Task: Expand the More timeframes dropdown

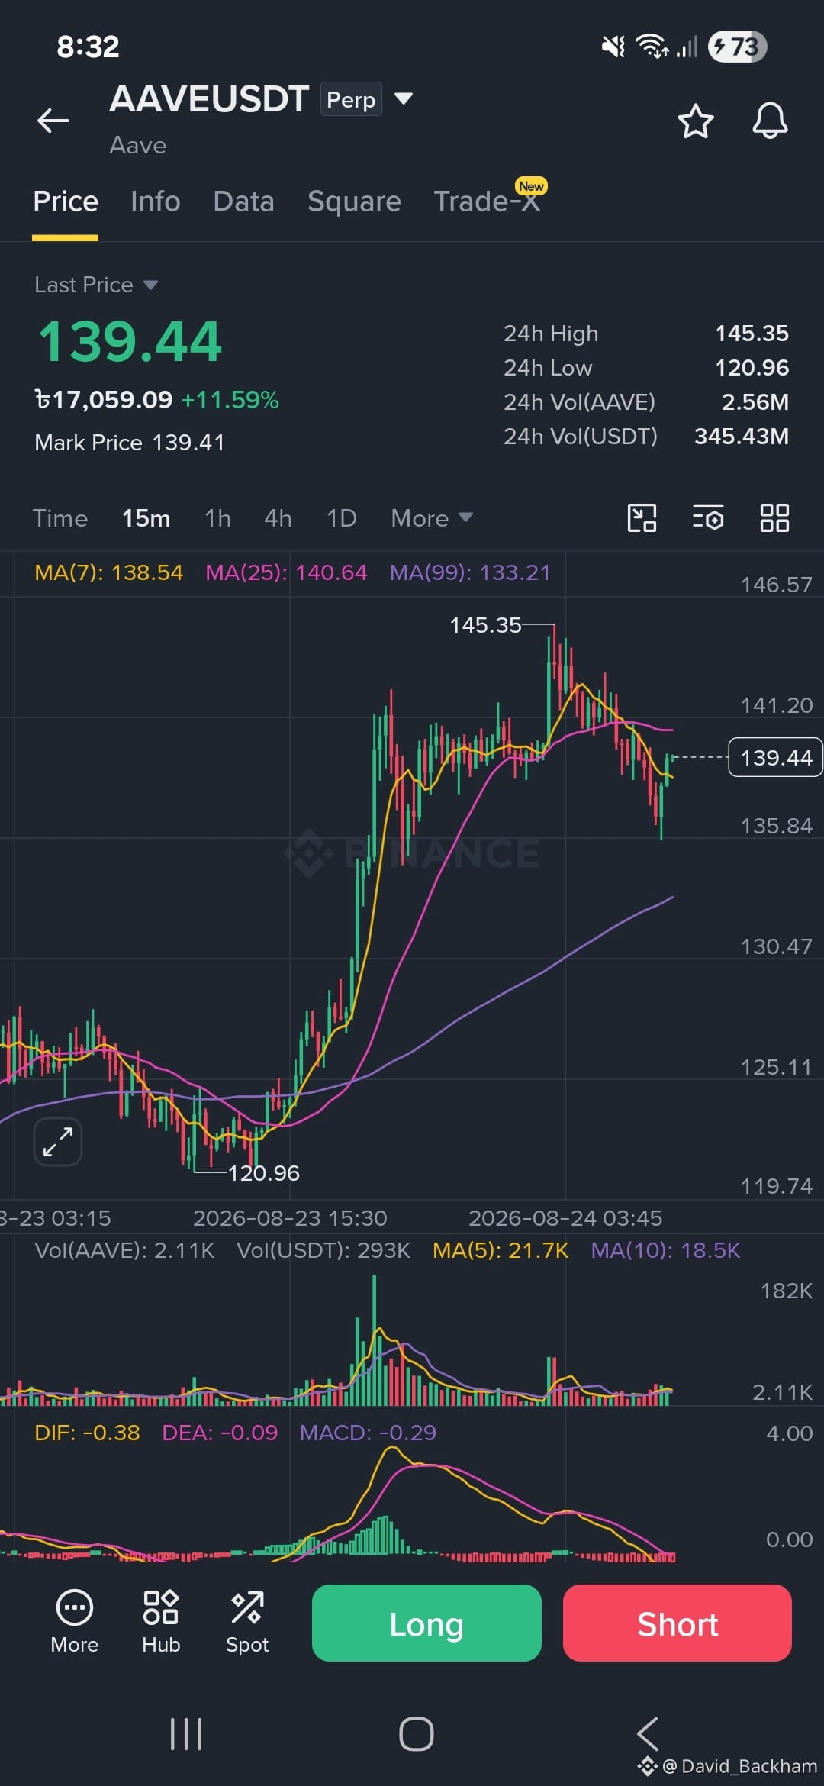Action: pos(432,518)
